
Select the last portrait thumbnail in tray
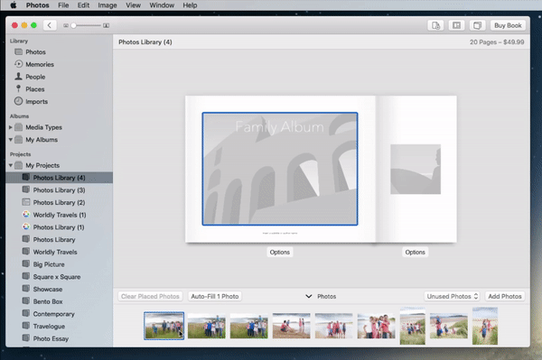(485, 326)
